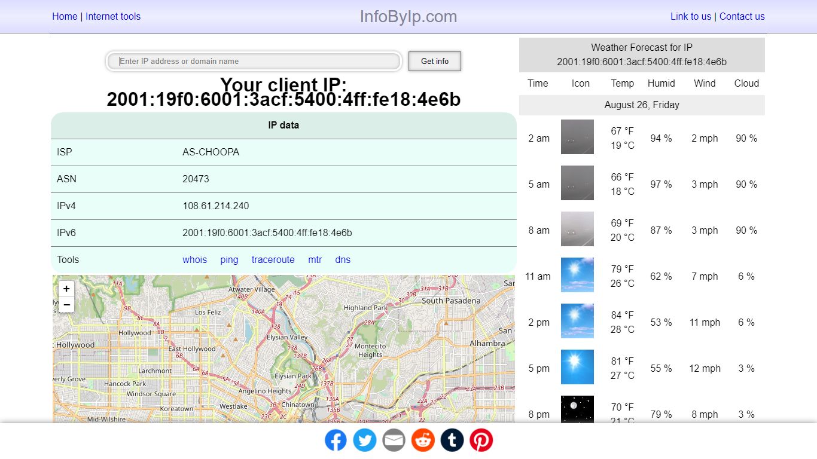
Task: Click Koreatown label on the map
Action: pyautogui.click(x=177, y=409)
